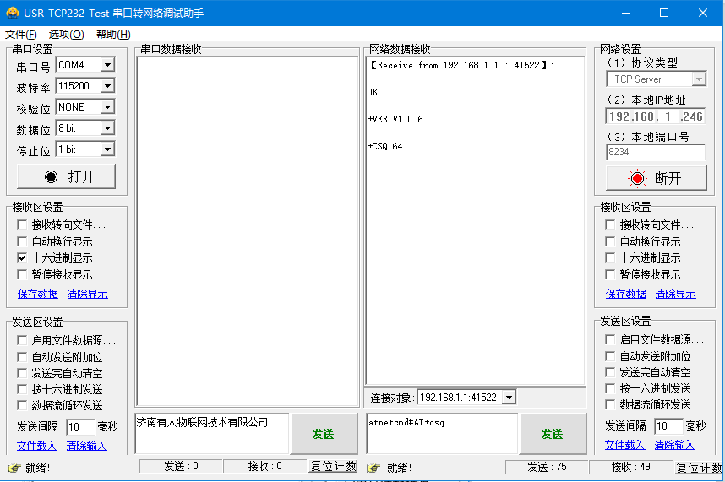
Task: Expand the 波特率 115200 dropdown
Action: (x=107, y=86)
